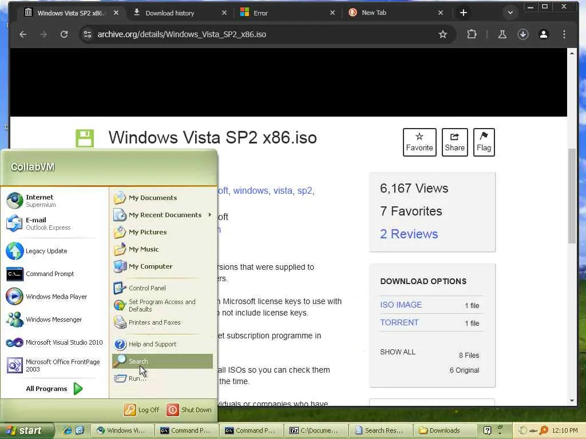This screenshot has height=439, width=586.
Task: Click the Shut Down button
Action: [x=189, y=409]
